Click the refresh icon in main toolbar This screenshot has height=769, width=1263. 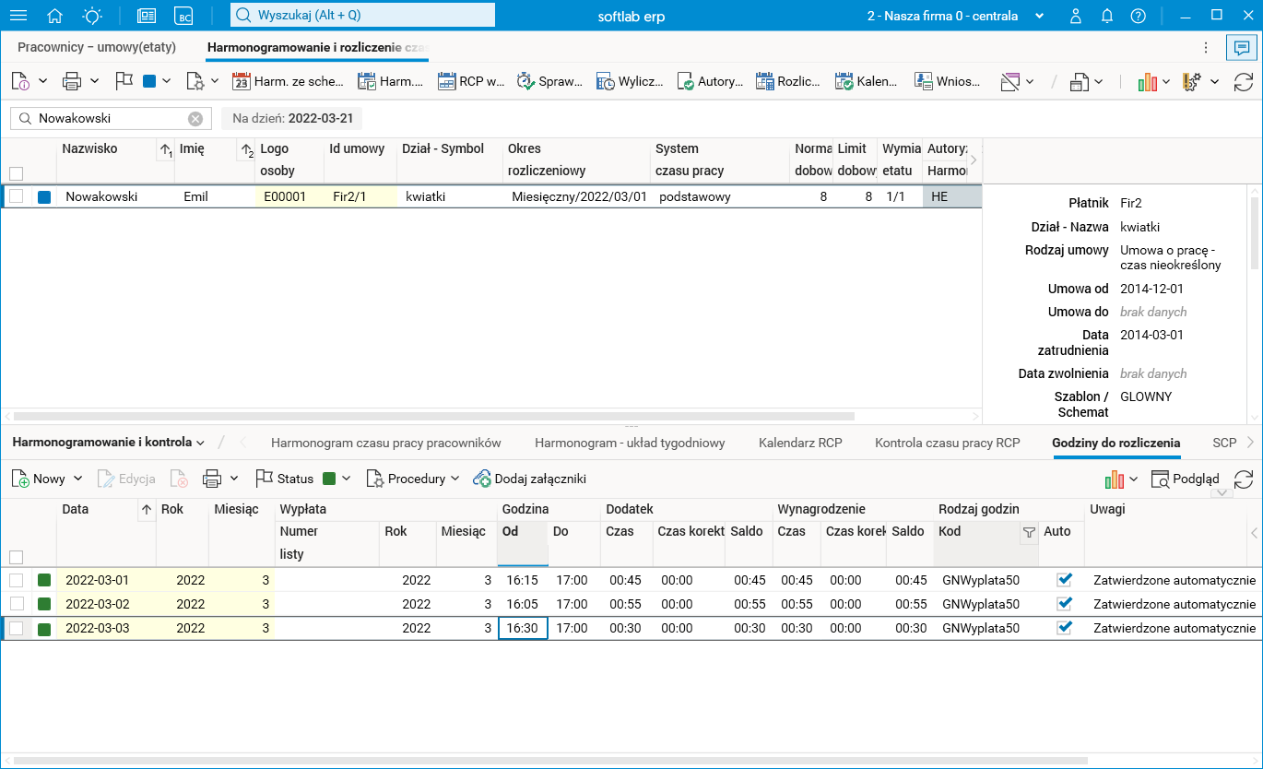1243,82
